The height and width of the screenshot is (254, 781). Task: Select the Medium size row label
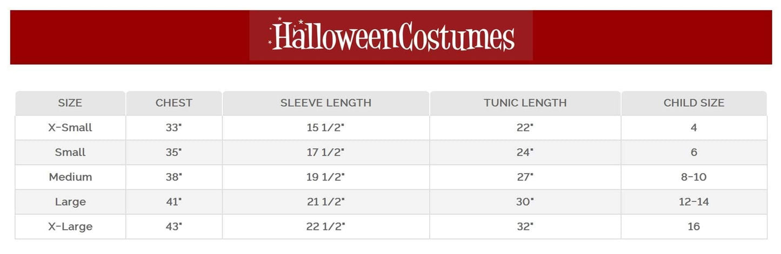[70, 177]
